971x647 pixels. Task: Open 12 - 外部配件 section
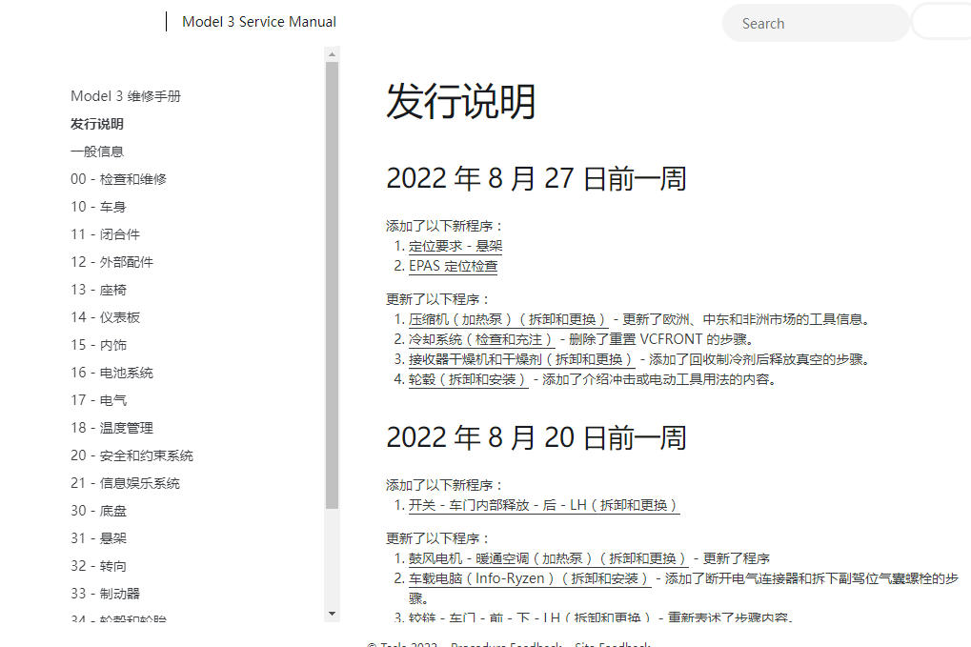[x=112, y=262]
